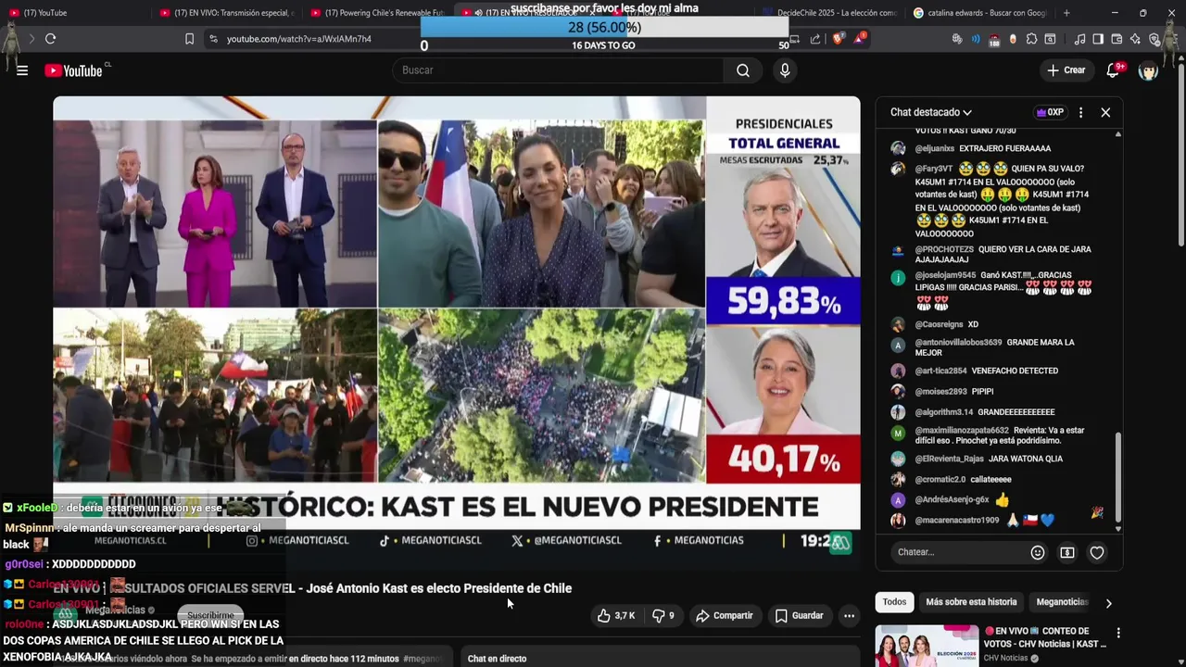Screen dimensions: 1186x667
Task: Click the address bar URL
Action: click(x=299, y=39)
